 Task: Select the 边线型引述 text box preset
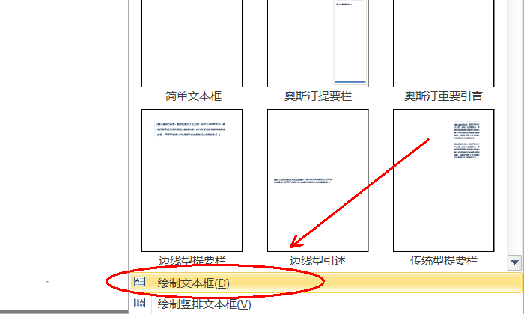tap(318, 180)
